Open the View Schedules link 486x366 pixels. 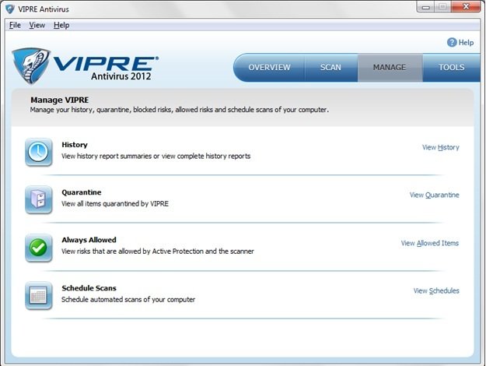[436, 291]
